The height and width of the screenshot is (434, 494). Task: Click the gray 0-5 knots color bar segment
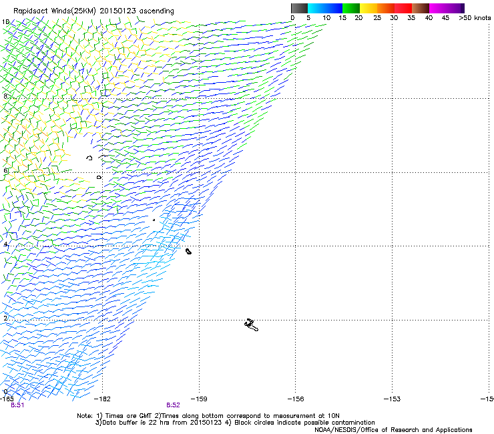tap(299, 8)
